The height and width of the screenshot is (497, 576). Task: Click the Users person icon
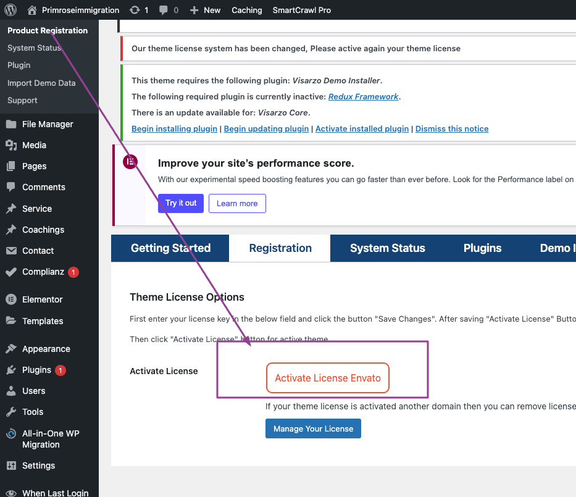point(11,390)
